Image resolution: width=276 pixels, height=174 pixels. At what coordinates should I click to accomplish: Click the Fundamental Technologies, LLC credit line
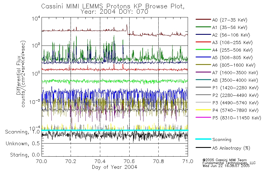[x=229, y=163]
